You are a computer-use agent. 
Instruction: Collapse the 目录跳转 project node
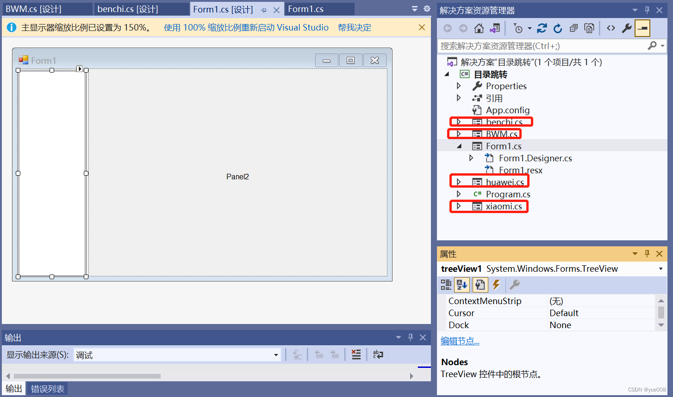(447, 74)
